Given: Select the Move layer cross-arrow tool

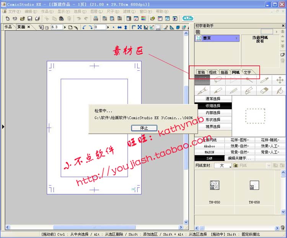Looking at the screenshot, I should pos(280,80).
